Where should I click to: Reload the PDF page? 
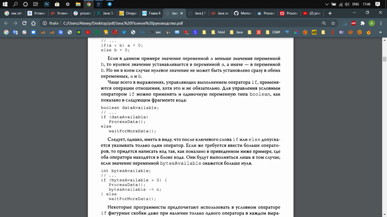[24, 23]
